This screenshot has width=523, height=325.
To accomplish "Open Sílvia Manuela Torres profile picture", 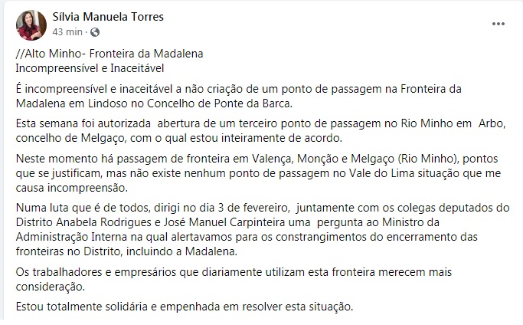I will coord(31,25).
